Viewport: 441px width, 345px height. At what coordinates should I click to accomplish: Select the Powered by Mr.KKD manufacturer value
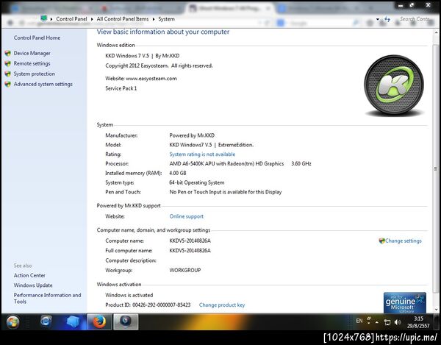[x=192, y=135]
